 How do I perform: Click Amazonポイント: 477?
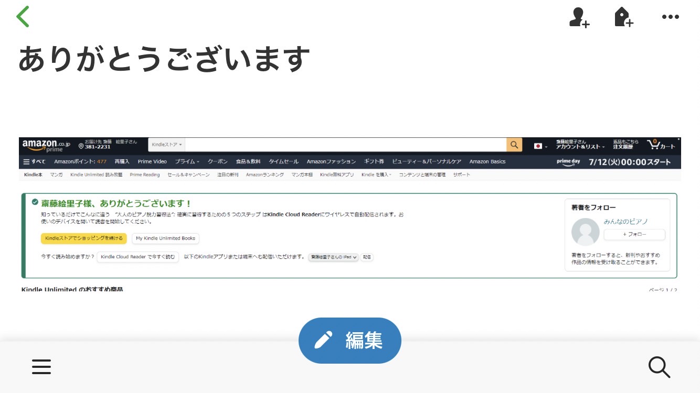click(80, 161)
